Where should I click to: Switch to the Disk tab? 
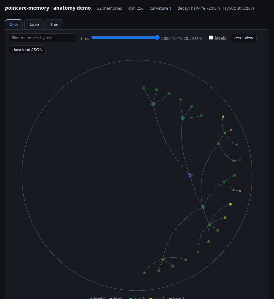click(x=14, y=24)
